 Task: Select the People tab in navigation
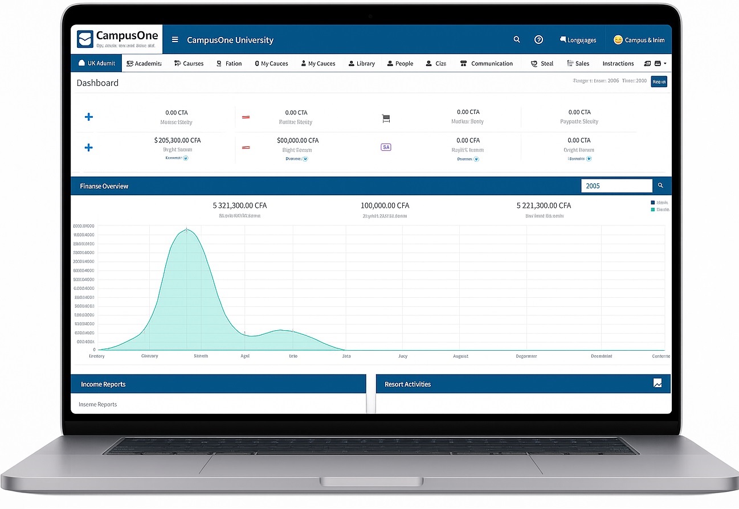(x=400, y=63)
